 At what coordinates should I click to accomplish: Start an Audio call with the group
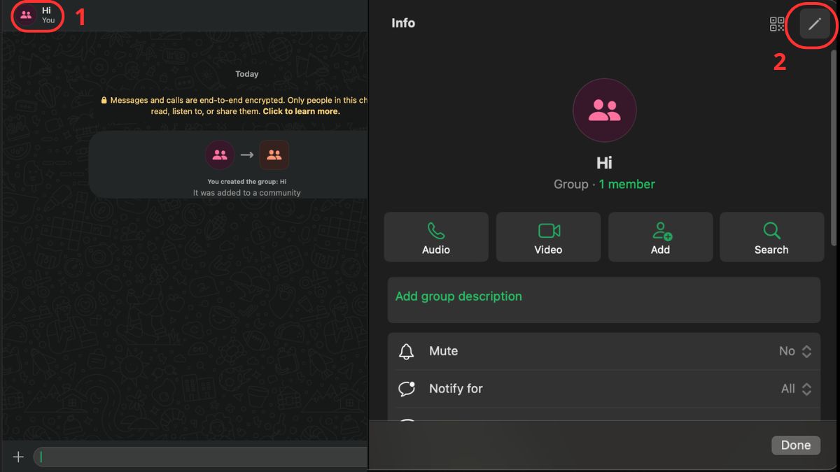point(436,237)
